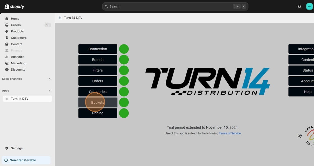
Task: Click the trial period extended text
Action: [203, 127]
